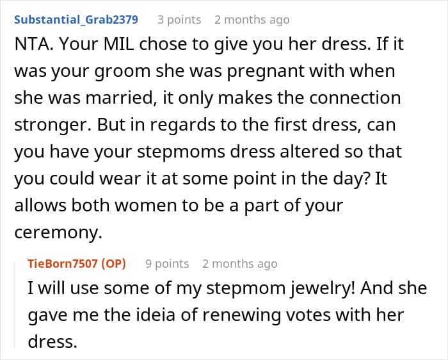The image size is (448, 360).
Task: Click the phrase "first dress" in the comment
Action: [x=300, y=124]
